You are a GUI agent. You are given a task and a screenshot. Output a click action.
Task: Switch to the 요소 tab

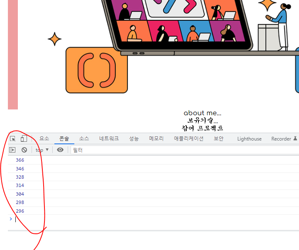tap(44, 138)
